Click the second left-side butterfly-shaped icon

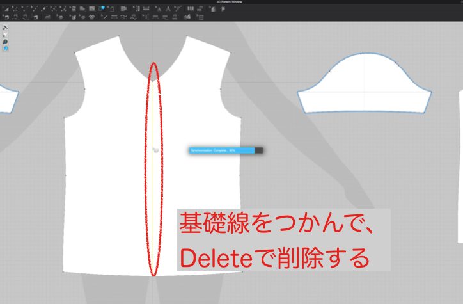pos(5,35)
